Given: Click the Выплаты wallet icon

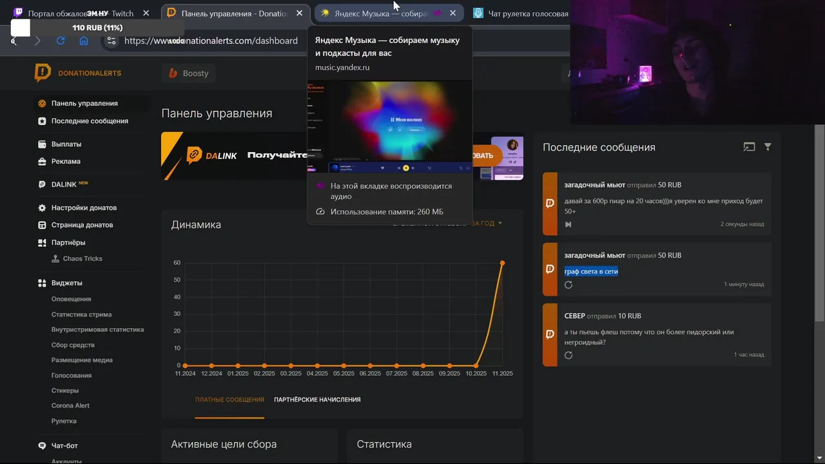Looking at the screenshot, I should coord(42,144).
